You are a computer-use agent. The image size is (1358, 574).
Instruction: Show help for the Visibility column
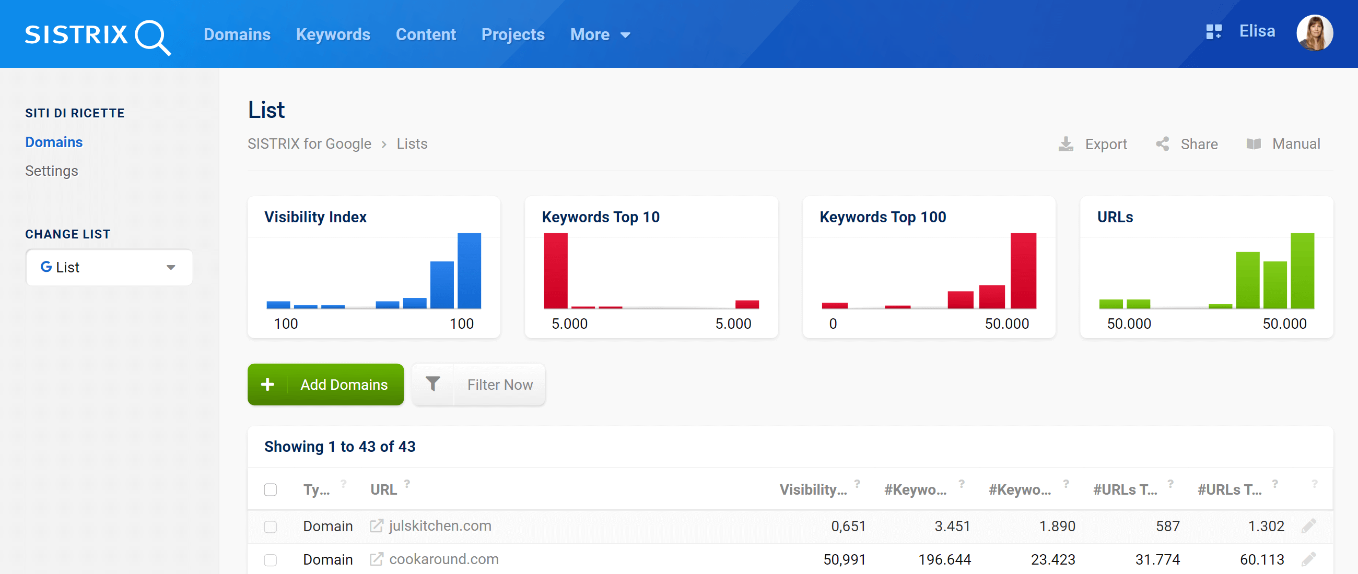coord(857,483)
